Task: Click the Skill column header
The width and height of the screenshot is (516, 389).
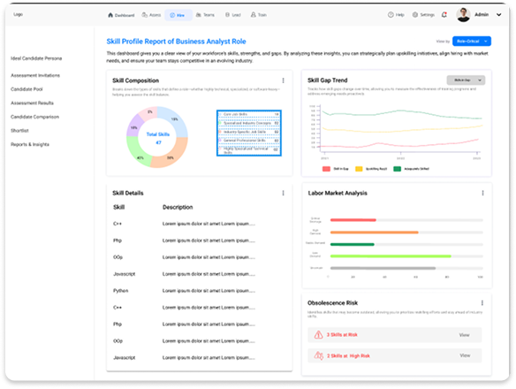Action: (118, 207)
